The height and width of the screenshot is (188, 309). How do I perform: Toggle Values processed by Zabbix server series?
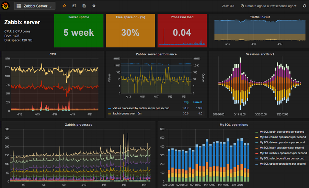point(141,108)
